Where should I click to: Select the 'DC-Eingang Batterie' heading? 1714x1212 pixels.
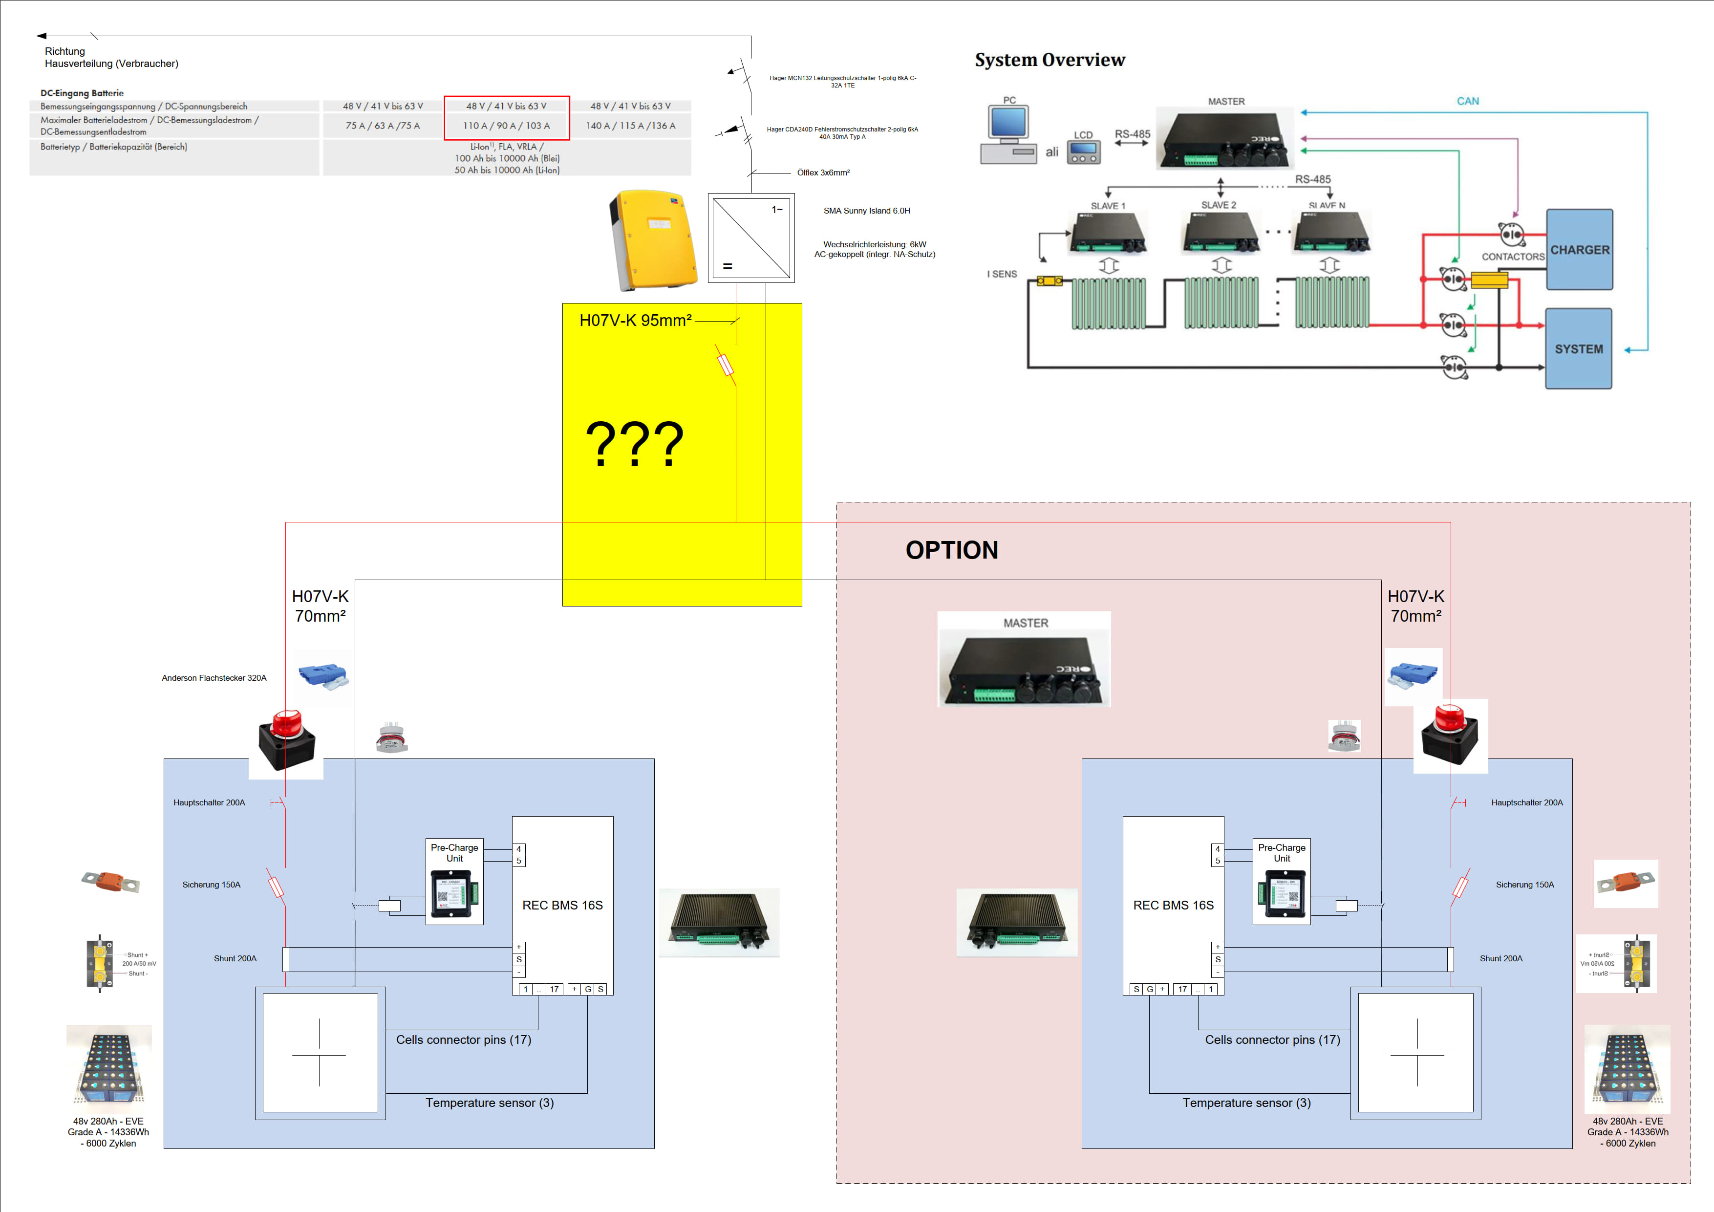point(82,93)
